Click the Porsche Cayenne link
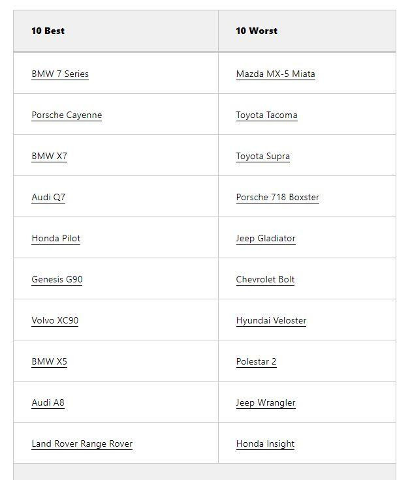This screenshot has width=410, height=480. (x=67, y=115)
